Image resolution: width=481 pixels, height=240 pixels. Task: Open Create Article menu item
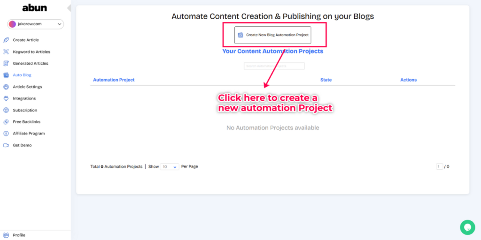coord(26,40)
